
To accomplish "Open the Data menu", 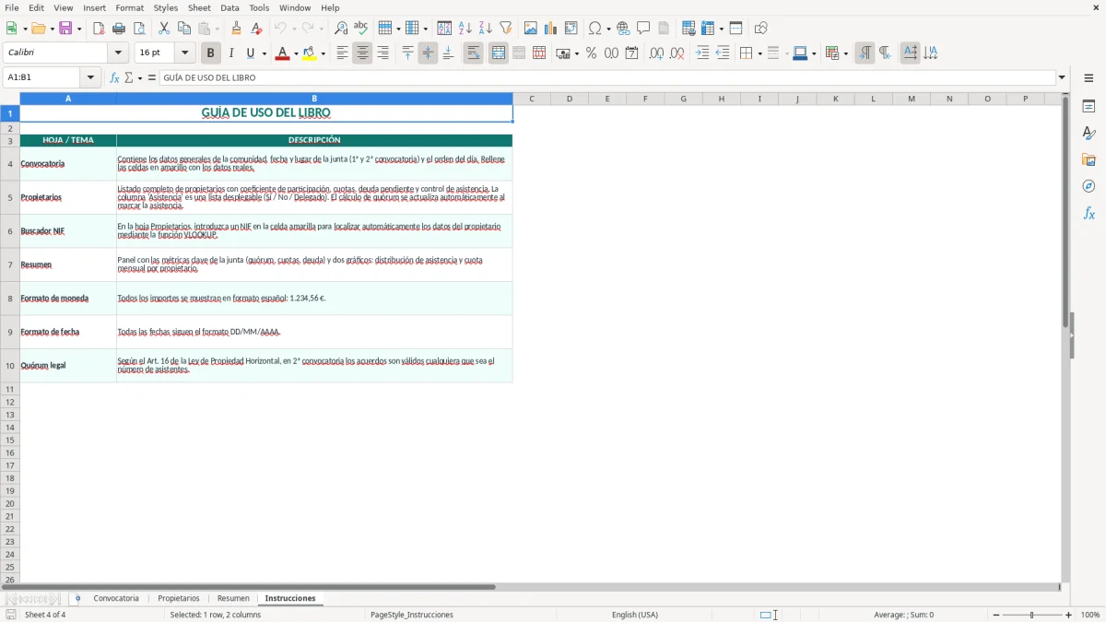I will tap(229, 7).
